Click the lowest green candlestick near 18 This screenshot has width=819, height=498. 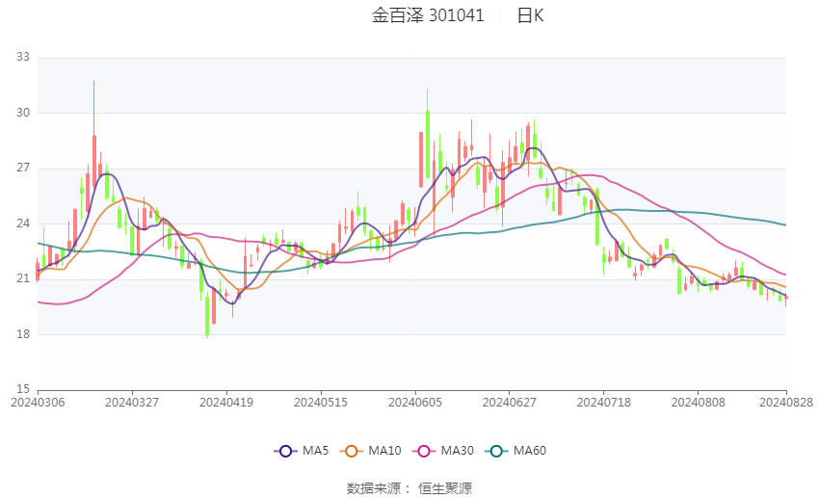(207, 316)
